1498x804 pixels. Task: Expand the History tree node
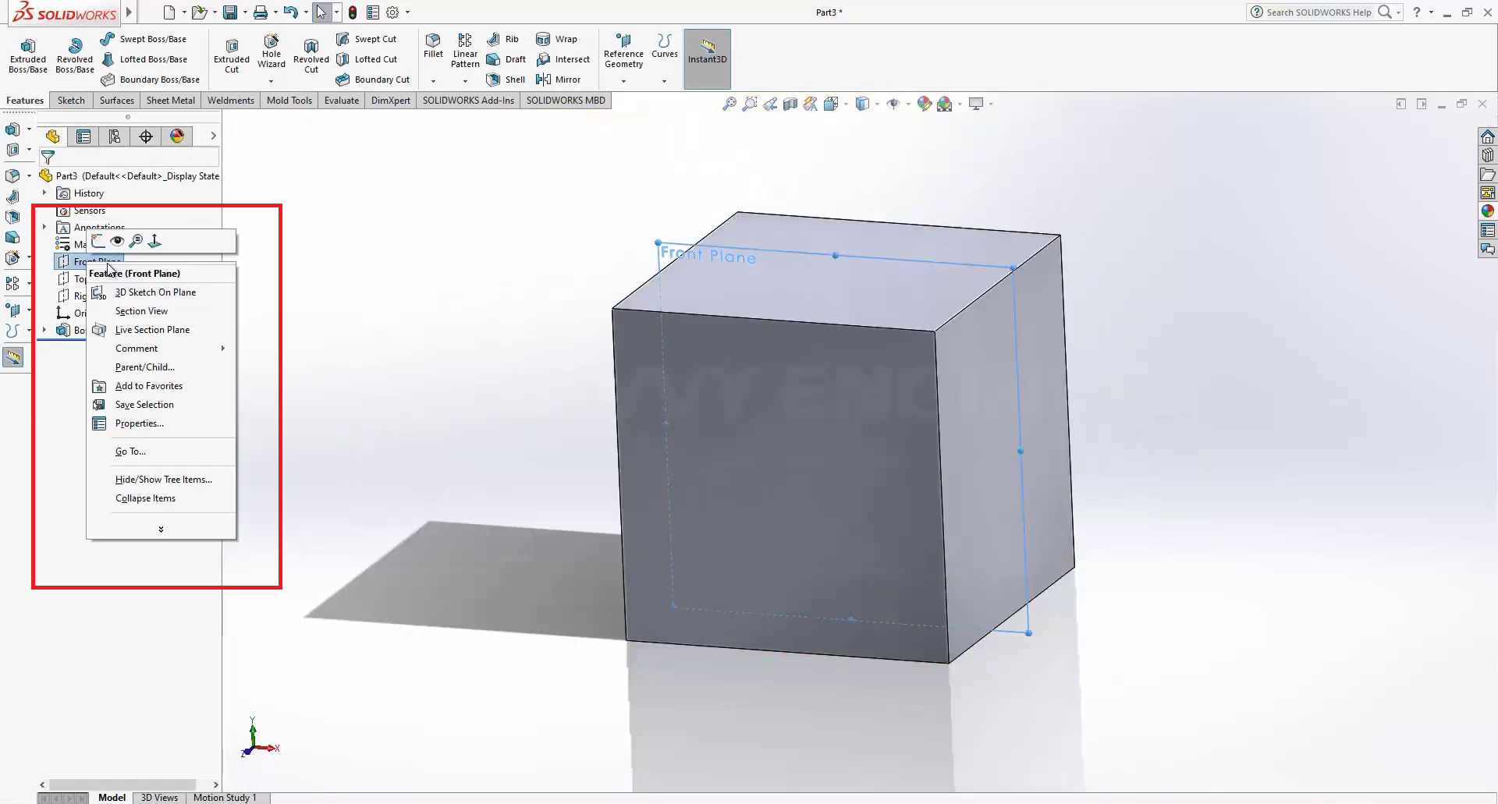[x=44, y=193]
